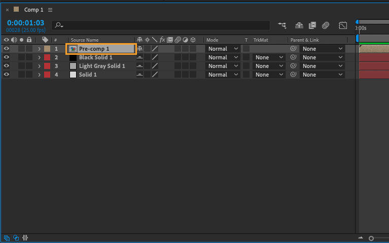The width and height of the screenshot is (389, 243).
Task: Click the current time 0:00:01:03 display
Action: coord(25,23)
